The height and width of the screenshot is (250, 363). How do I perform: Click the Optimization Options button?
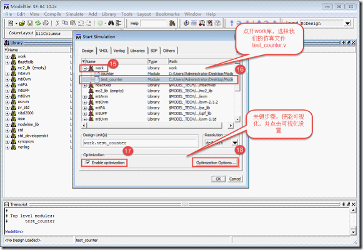(x=216, y=162)
